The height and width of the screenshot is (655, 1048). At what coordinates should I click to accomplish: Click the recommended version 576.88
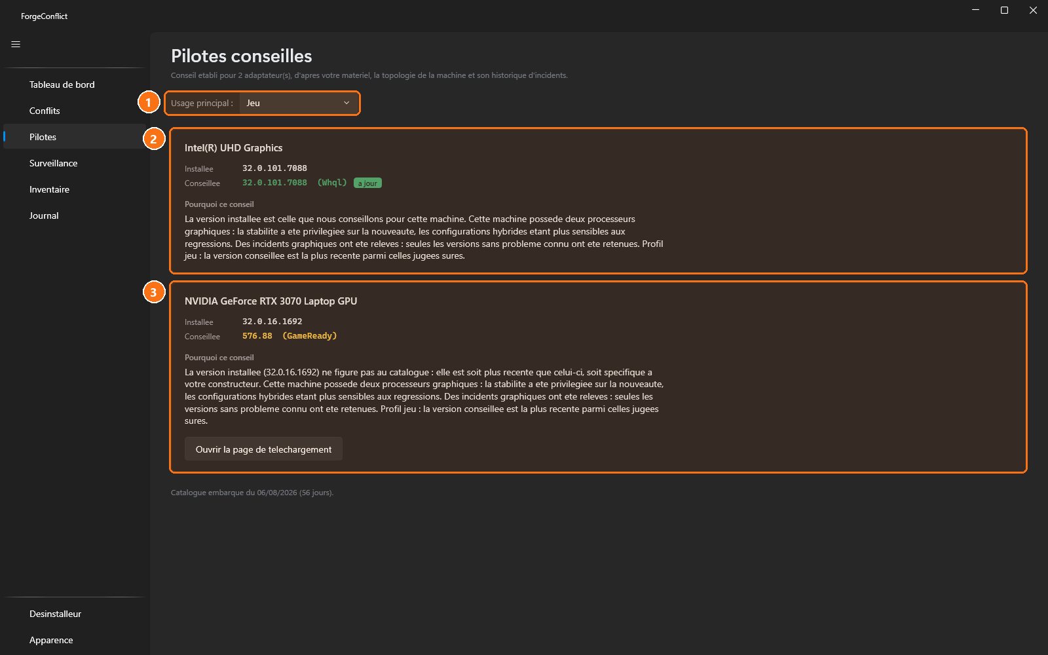click(257, 336)
